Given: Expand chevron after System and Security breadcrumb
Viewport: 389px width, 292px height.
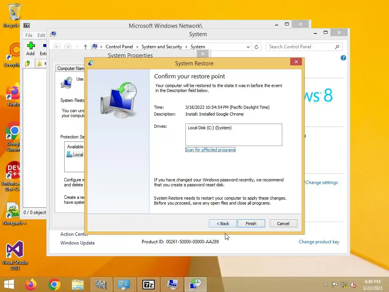Looking at the screenshot, I should pos(186,47).
